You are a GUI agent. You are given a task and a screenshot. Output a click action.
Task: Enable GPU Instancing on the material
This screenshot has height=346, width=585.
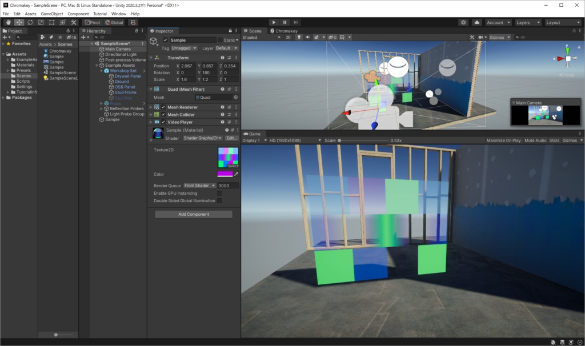(220, 192)
